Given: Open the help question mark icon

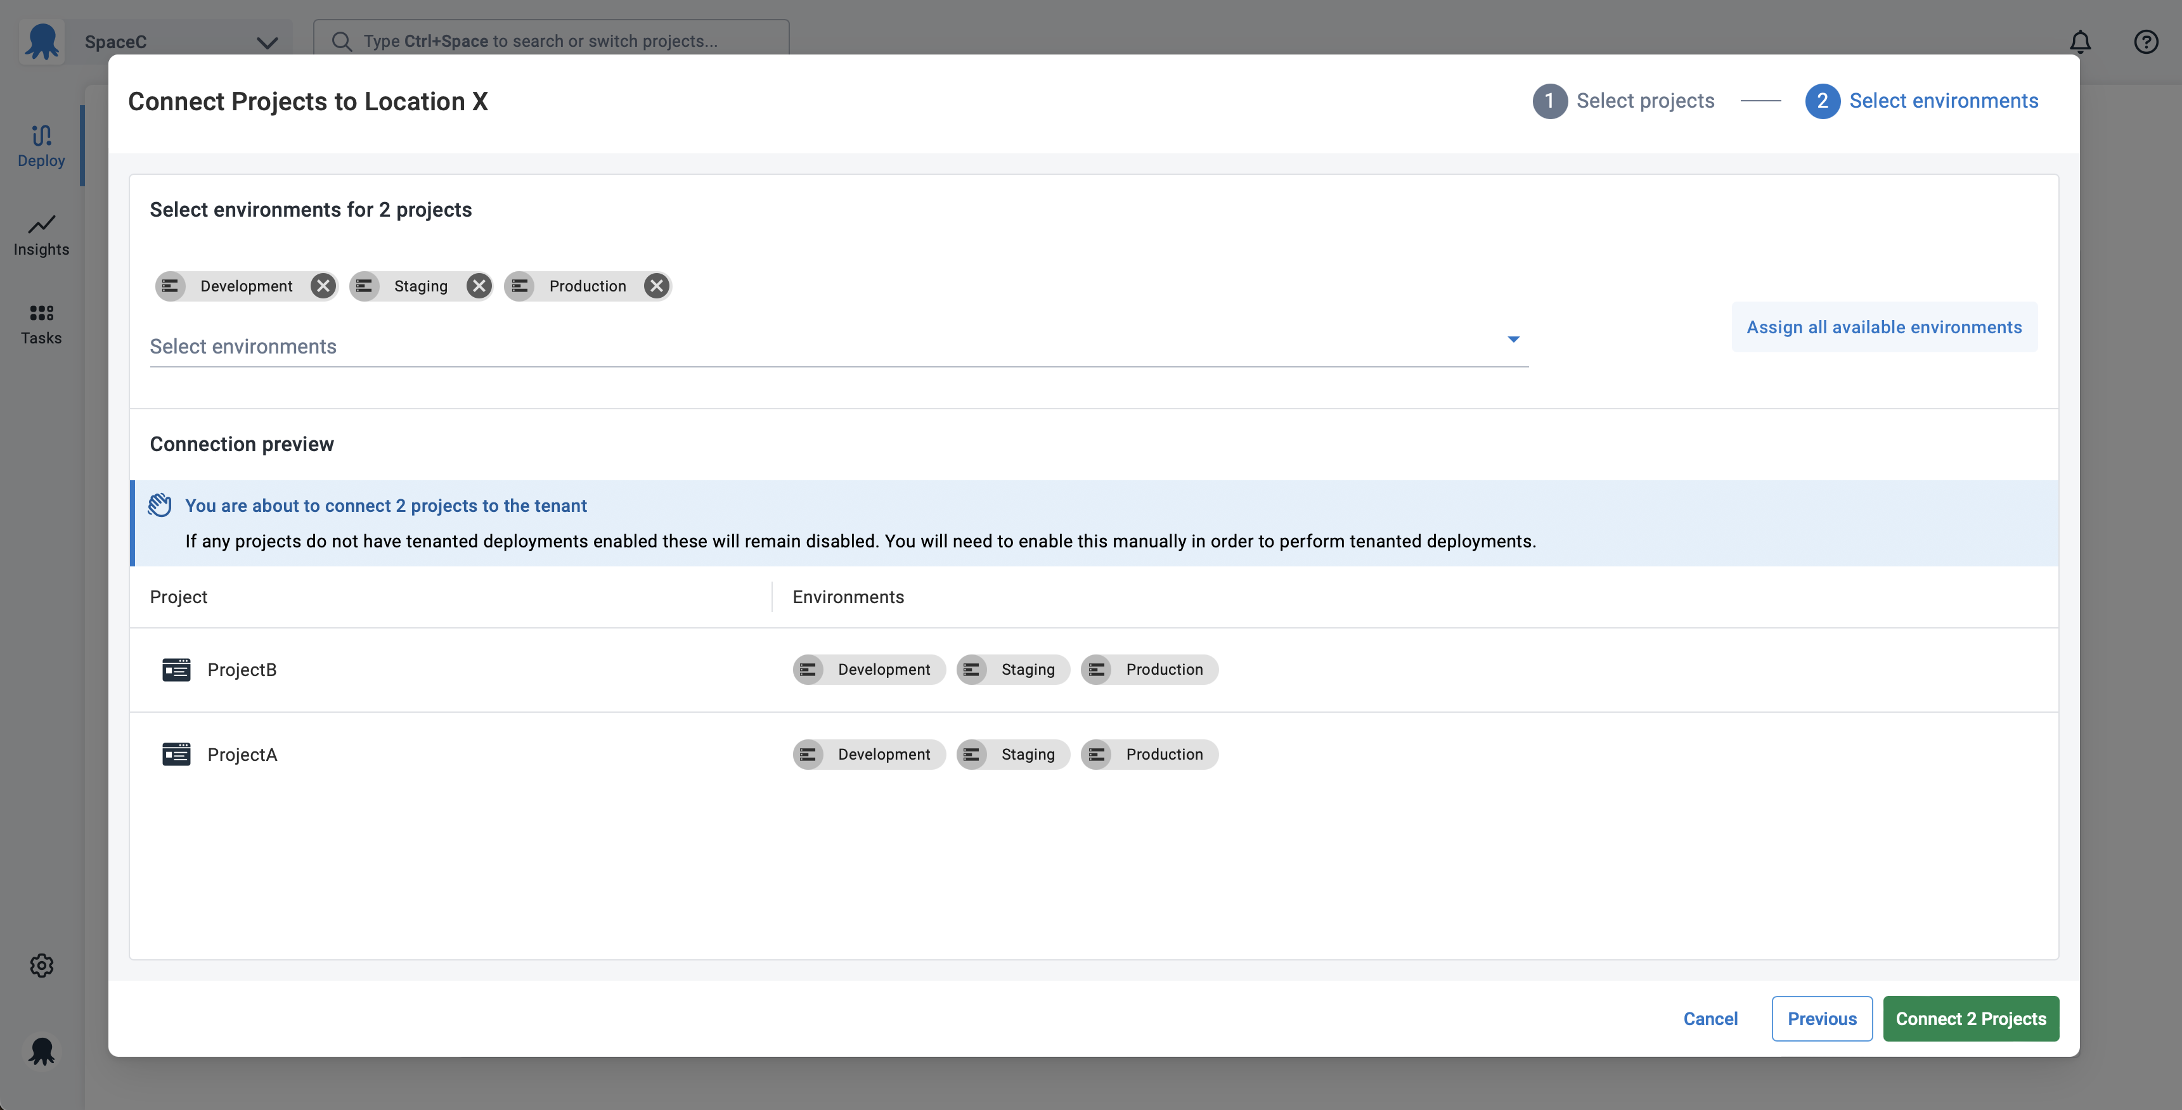Looking at the screenshot, I should 2146,41.
